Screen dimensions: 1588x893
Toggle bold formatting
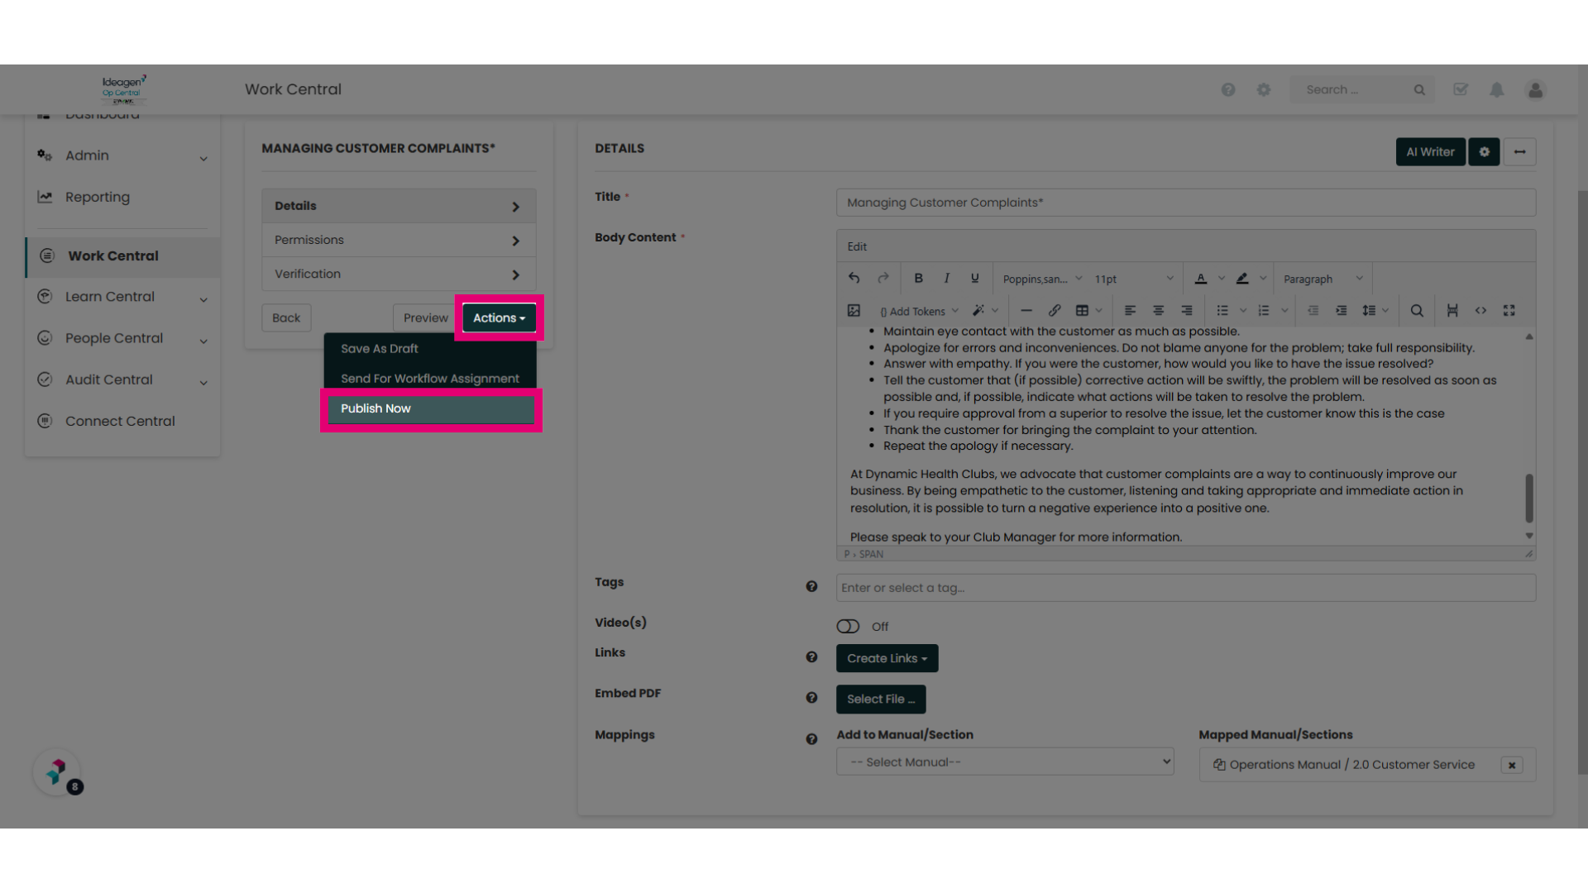click(x=918, y=279)
